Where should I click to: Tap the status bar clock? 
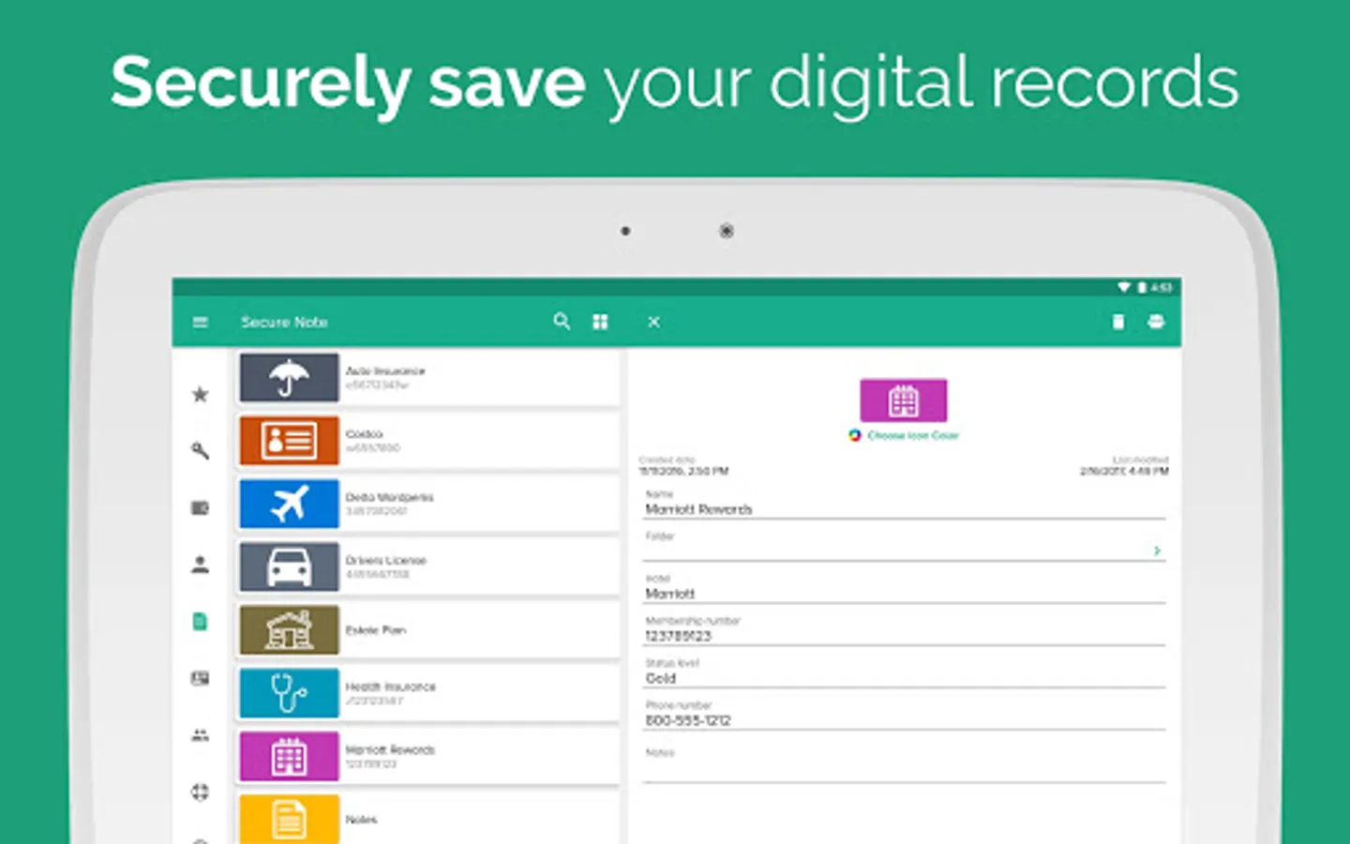[1162, 287]
